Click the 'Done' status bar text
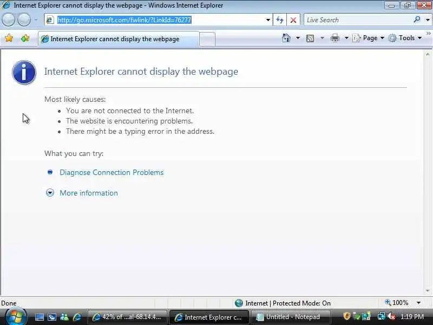Image resolution: width=433 pixels, height=325 pixels. click(x=9, y=303)
